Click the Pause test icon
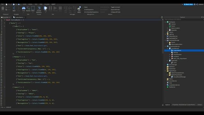This screenshot has height=115, width=204. (50, 8)
